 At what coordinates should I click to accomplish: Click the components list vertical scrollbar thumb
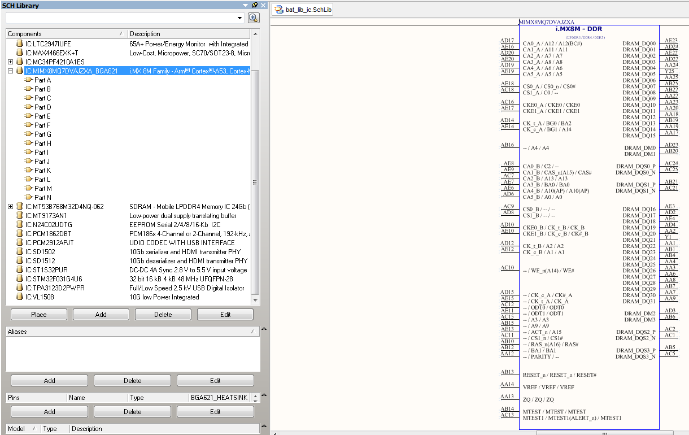point(255,182)
